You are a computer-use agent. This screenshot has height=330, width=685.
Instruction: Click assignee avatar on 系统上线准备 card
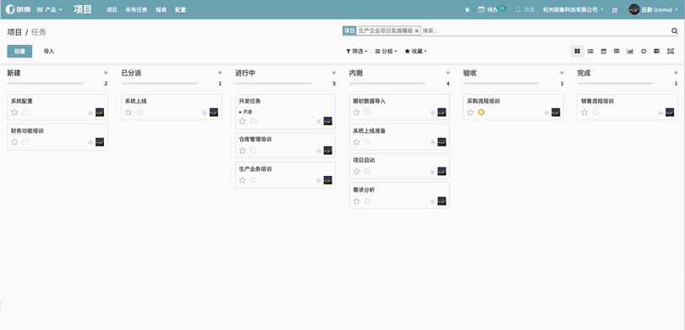point(441,142)
